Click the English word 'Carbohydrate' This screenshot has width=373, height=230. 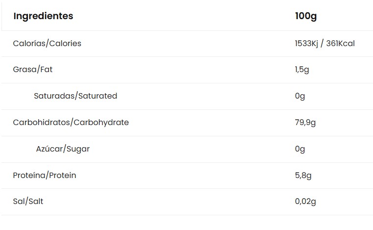click(x=101, y=123)
